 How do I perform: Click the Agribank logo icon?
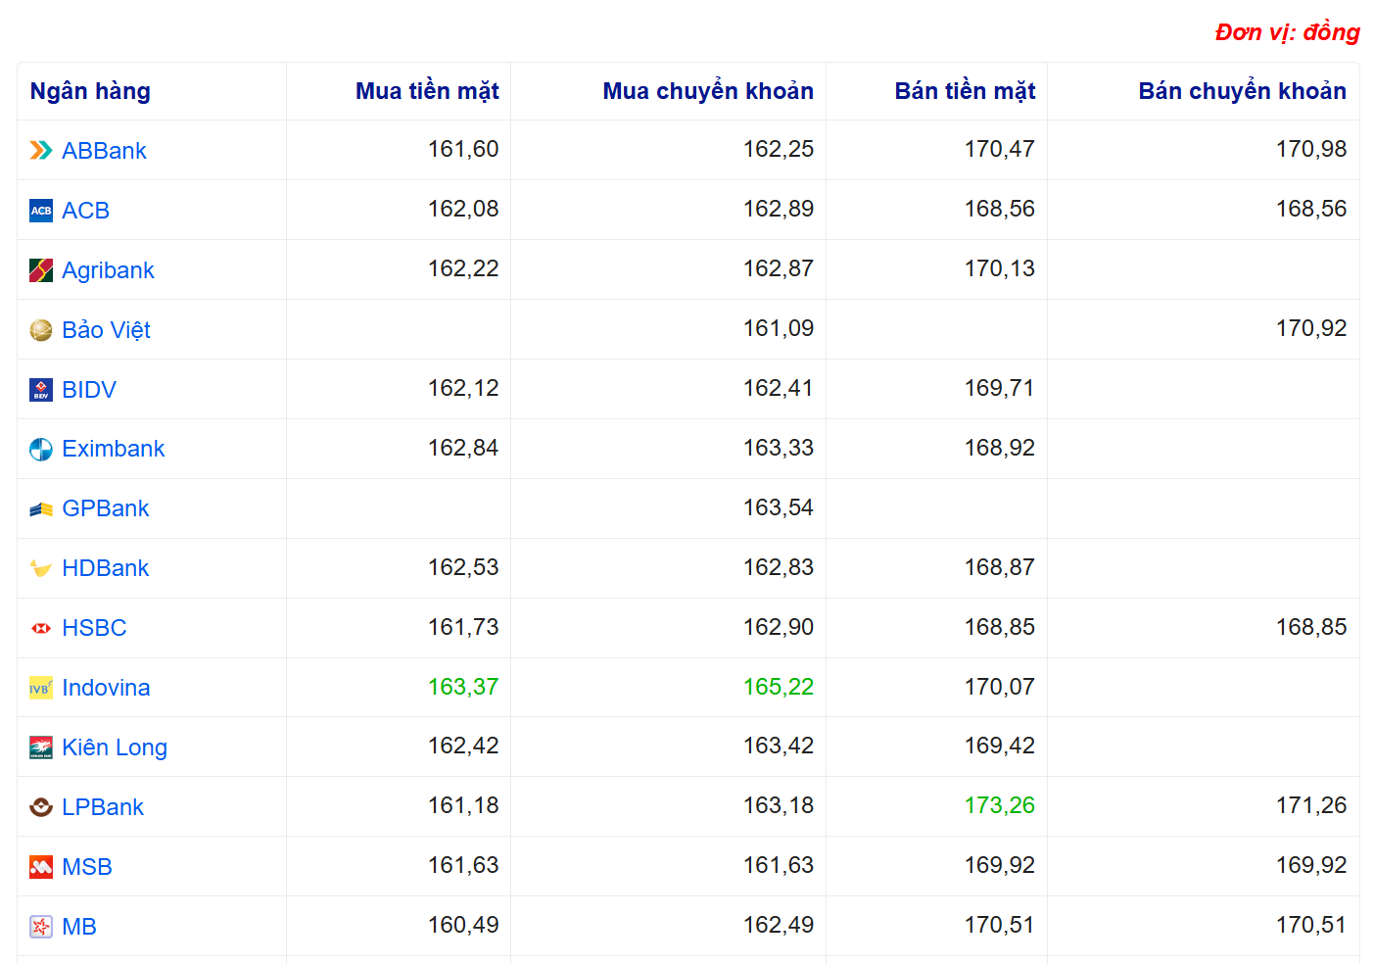pos(41,270)
